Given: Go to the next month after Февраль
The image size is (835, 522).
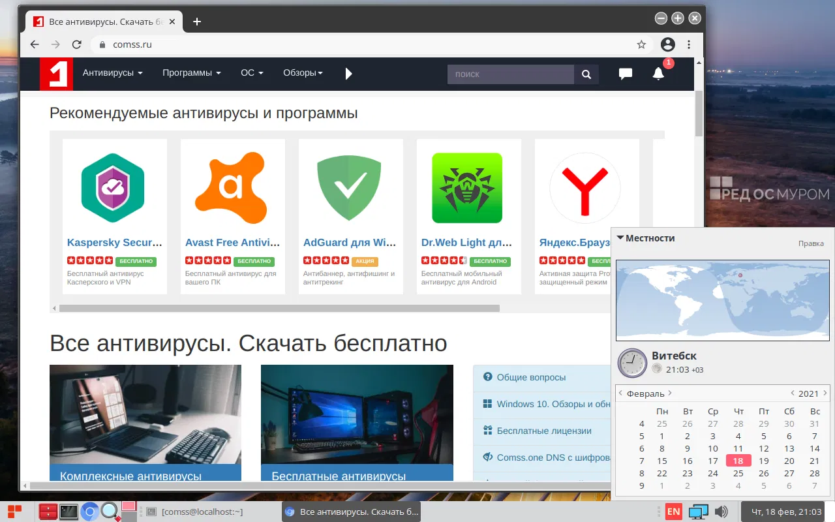Looking at the screenshot, I should pyautogui.click(x=670, y=393).
